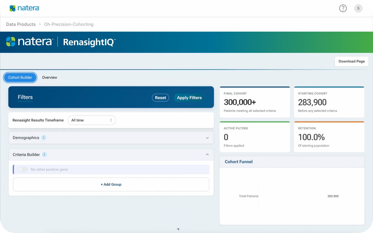Click the Final Cohort 300,000+ value

[240, 102]
